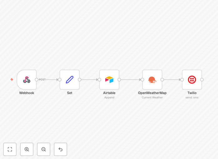Zoom in on the canvas

27,149
